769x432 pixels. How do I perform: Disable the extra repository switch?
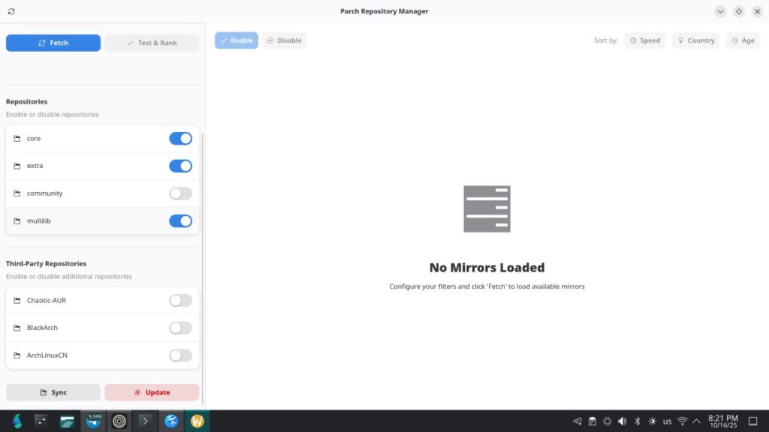[180, 166]
